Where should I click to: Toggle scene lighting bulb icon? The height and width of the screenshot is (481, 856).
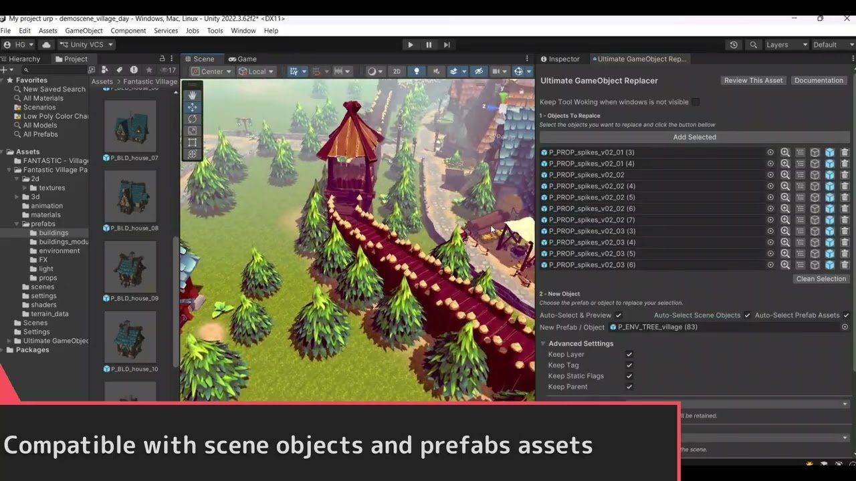pyautogui.click(x=417, y=71)
